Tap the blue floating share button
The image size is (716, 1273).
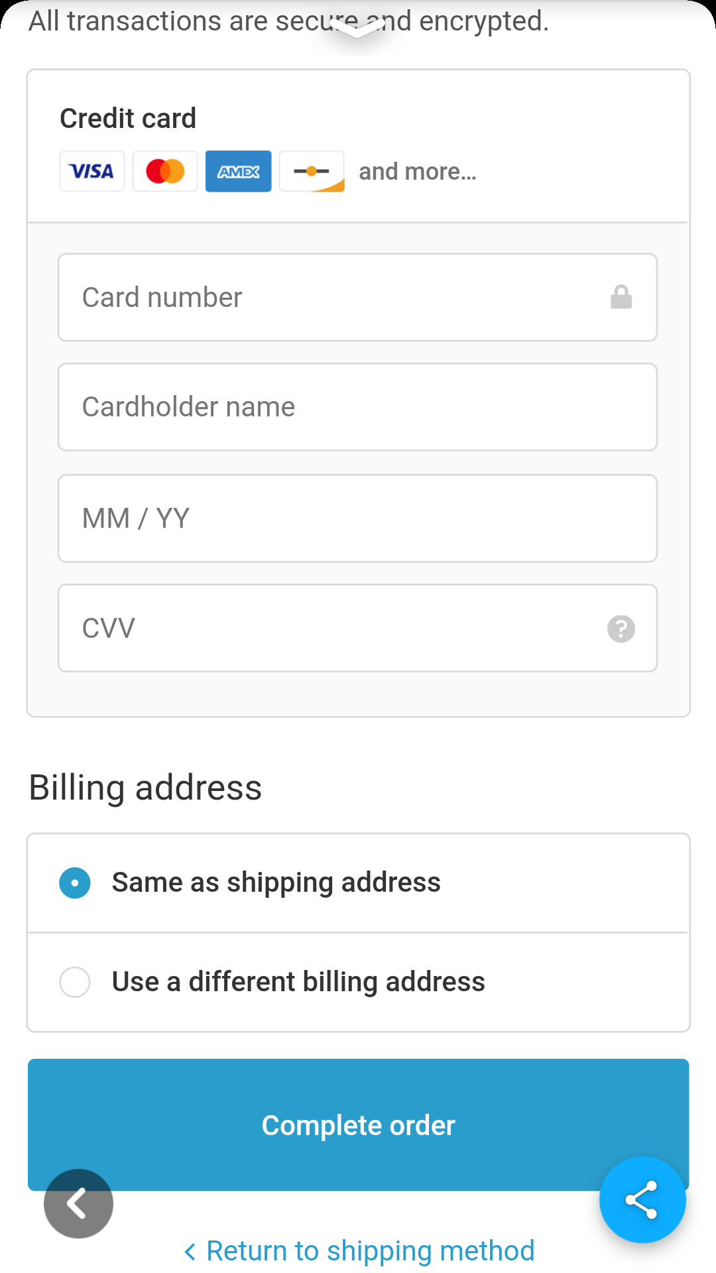point(642,1199)
